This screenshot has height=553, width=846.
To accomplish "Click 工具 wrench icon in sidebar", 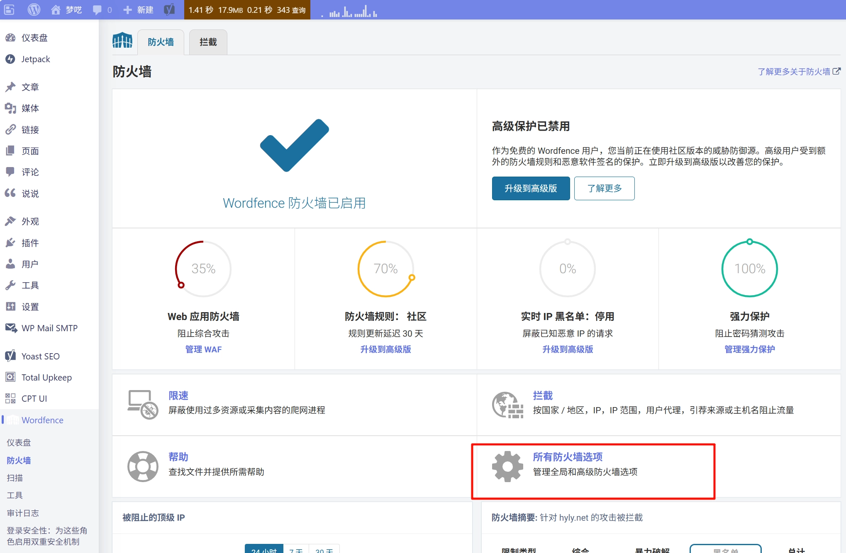I will [10, 285].
